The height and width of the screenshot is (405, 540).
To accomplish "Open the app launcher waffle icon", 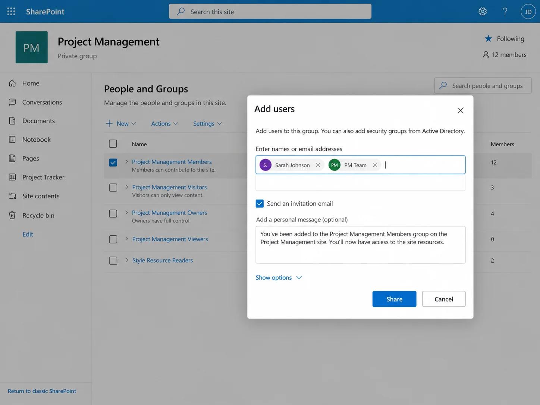I will point(11,11).
